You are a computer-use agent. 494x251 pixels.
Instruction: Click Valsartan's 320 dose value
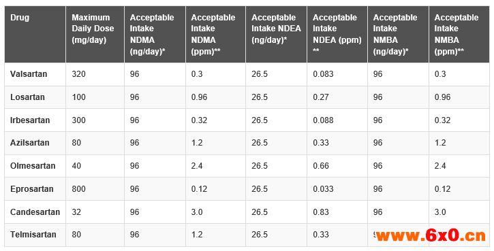(78, 74)
